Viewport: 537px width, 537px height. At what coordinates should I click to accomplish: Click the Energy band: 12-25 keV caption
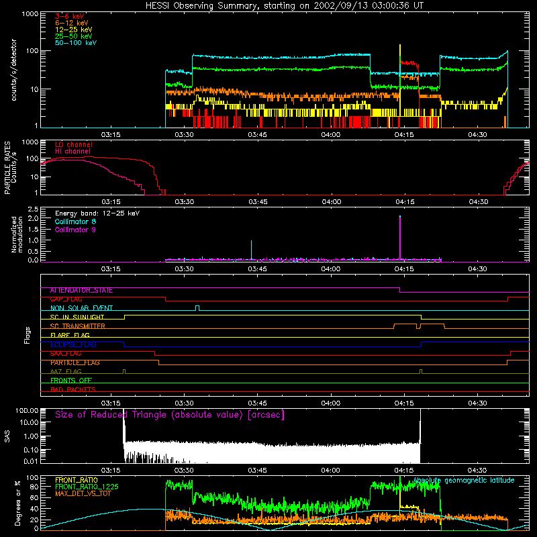(x=97, y=213)
